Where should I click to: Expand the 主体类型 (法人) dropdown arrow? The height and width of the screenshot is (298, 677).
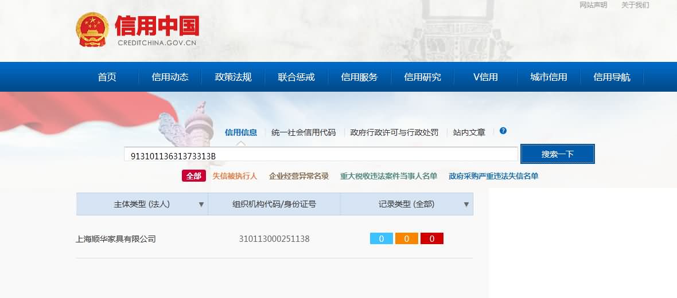pyautogui.click(x=201, y=205)
